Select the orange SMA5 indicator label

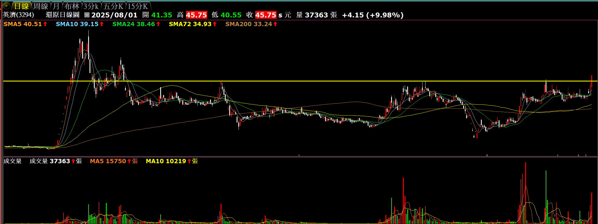[x=23, y=24]
